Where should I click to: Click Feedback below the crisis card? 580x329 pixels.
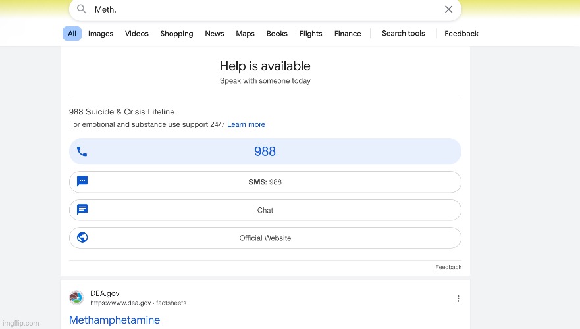448,267
